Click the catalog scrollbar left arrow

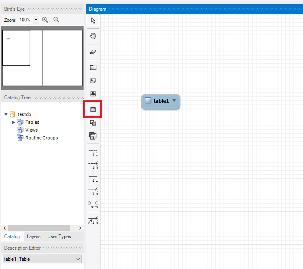click(x=5, y=228)
